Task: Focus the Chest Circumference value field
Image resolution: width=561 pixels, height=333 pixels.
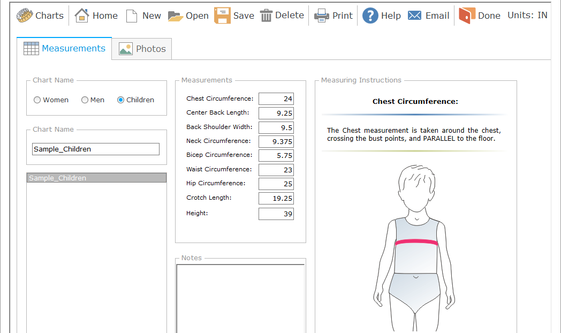Action: [276, 99]
